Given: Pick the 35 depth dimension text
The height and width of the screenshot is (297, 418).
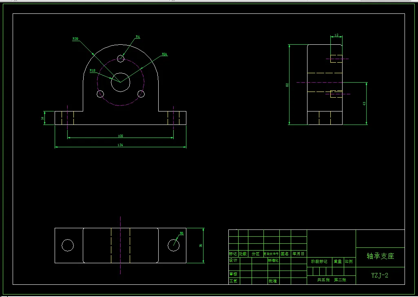Looking at the screenshot, I should (201, 245).
